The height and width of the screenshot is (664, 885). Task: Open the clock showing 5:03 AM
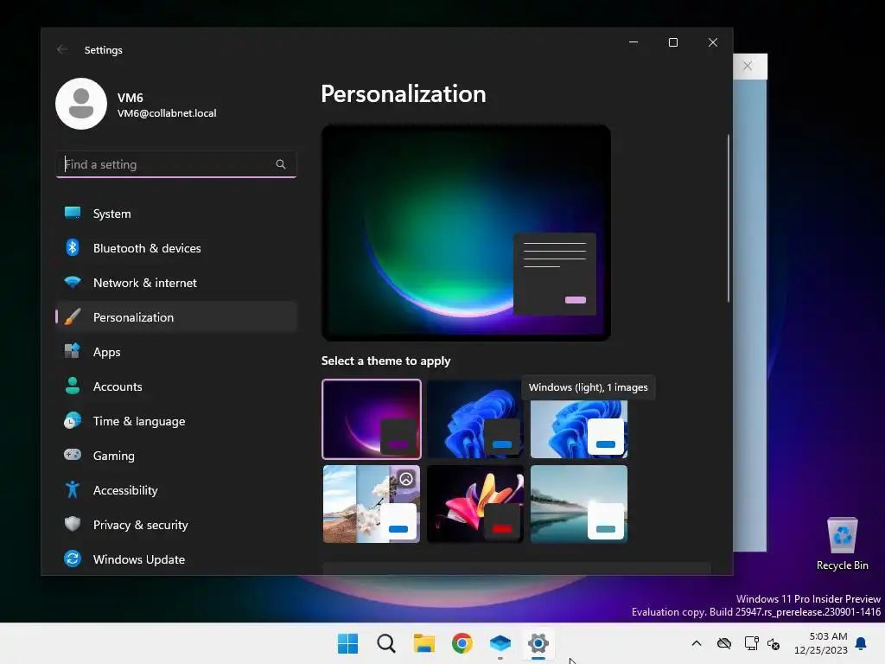click(x=821, y=643)
